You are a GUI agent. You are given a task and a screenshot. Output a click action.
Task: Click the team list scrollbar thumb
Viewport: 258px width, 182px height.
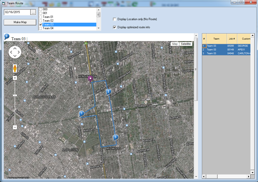(98, 15)
